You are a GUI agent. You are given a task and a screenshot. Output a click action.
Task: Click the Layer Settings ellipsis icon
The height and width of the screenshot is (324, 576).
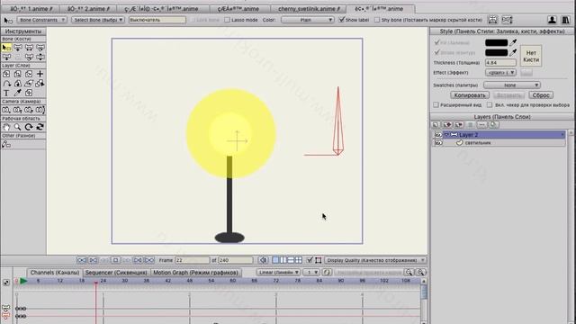point(481,125)
